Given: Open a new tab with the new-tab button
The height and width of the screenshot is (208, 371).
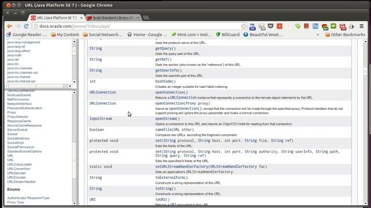Looking at the screenshot, I should click(x=146, y=18).
